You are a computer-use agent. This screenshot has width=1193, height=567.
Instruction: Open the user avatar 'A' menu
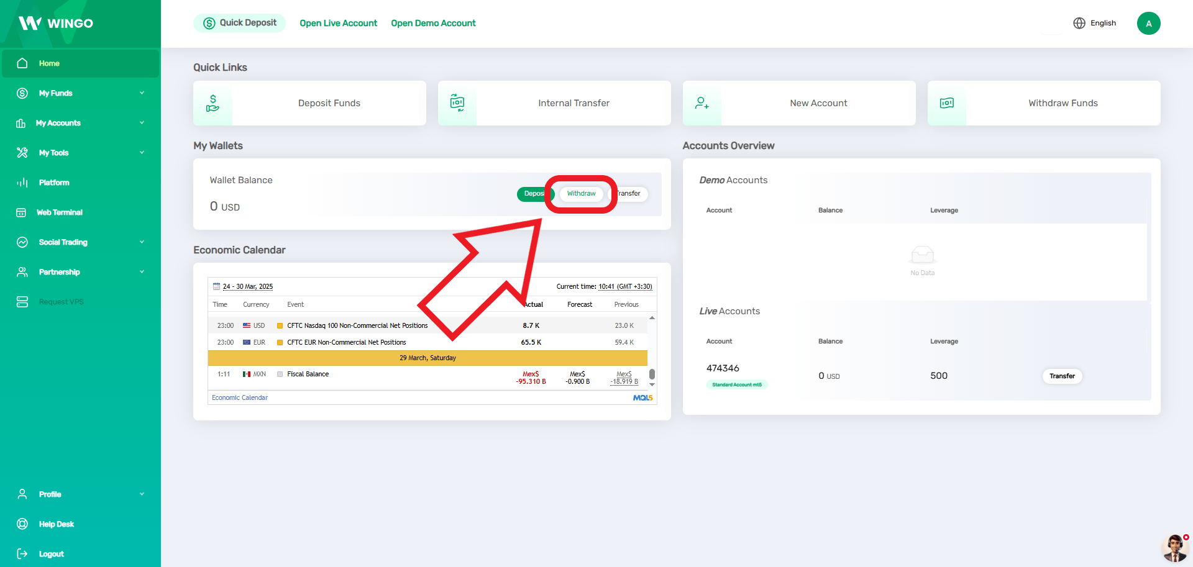coord(1148,24)
